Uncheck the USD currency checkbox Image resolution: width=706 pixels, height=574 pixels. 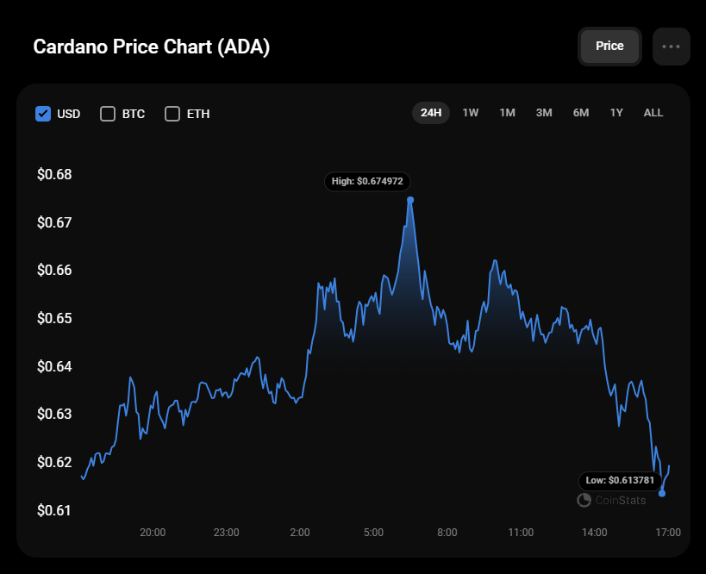[x=43, y=114]
